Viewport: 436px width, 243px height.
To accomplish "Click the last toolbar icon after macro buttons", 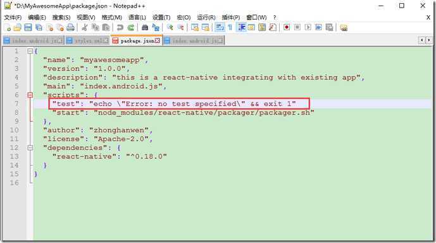I will pyautogui.click(x=344, y=27).
